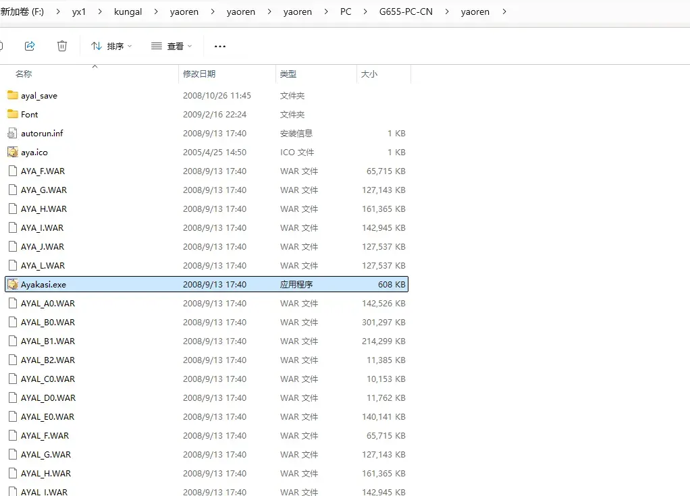Select the ayal_save folder name
Image resolution: width=690 pixels, height=496 pixels.
[39, 95]
